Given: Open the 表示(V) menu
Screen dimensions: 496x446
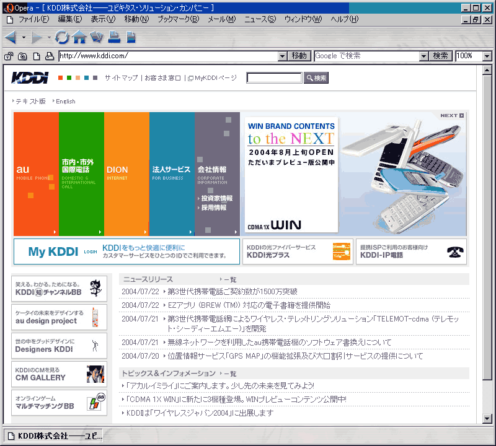Looking at the screenshot, I should click(103, 20).
